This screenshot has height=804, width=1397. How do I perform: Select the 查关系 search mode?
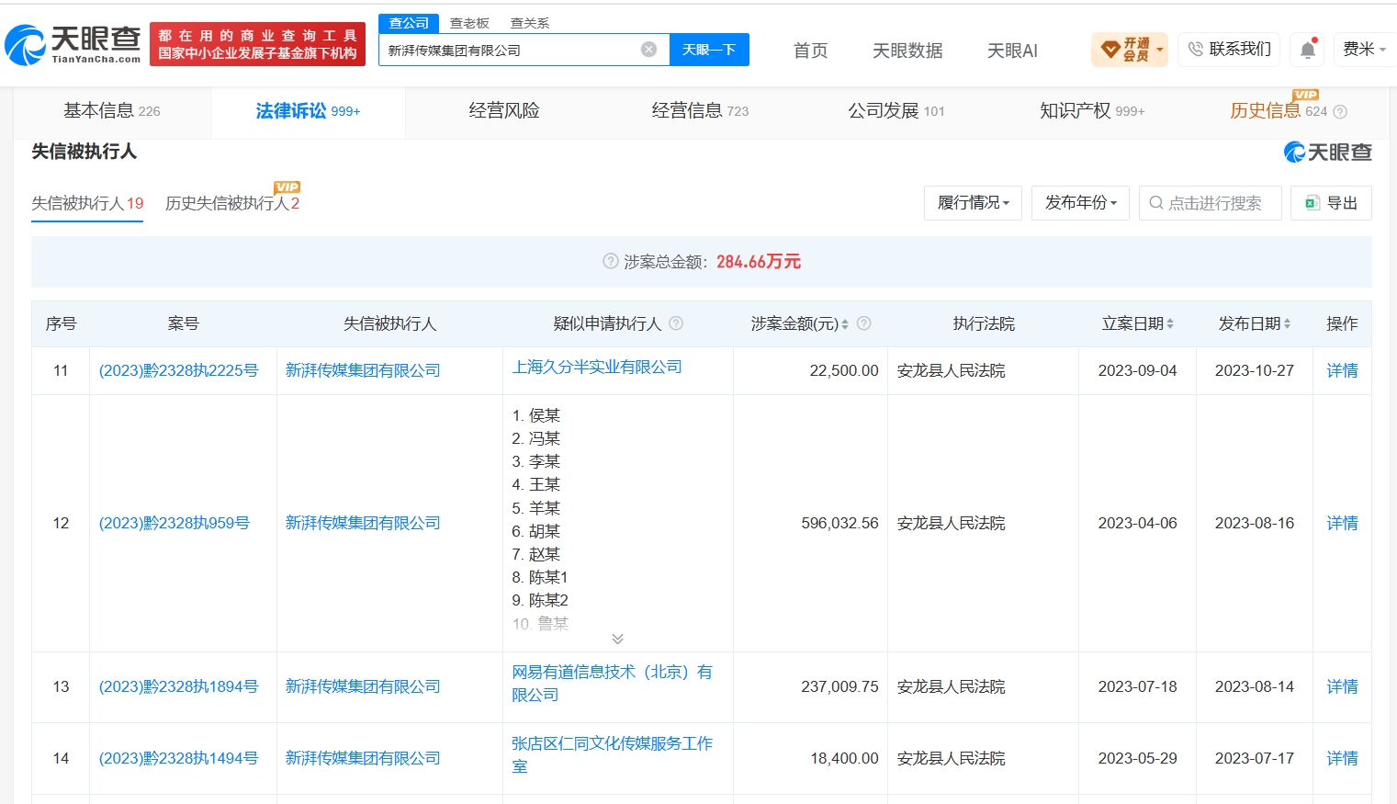[530, 23]
